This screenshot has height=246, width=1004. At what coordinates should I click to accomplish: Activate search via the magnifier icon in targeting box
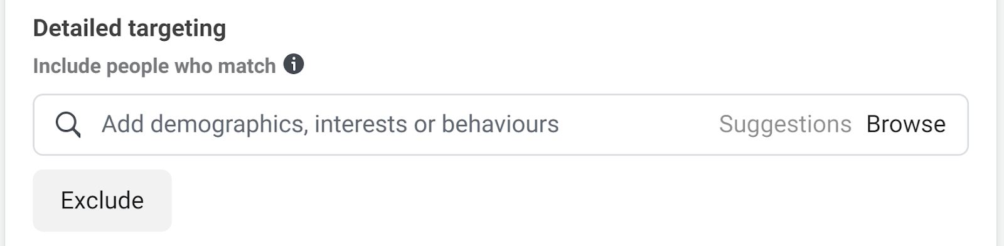68,125
